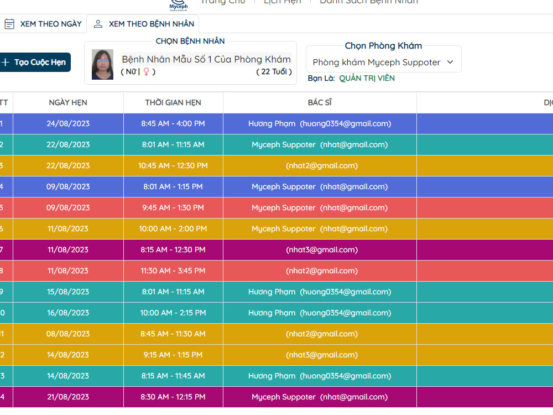Click the Myceph logo icon
The width and height of the screenshot is (553, 415).
click(179, 5)
